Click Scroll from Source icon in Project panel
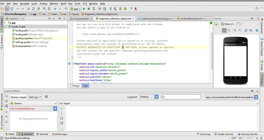Viewport: 264px width, 140px height. pos(49,18)
